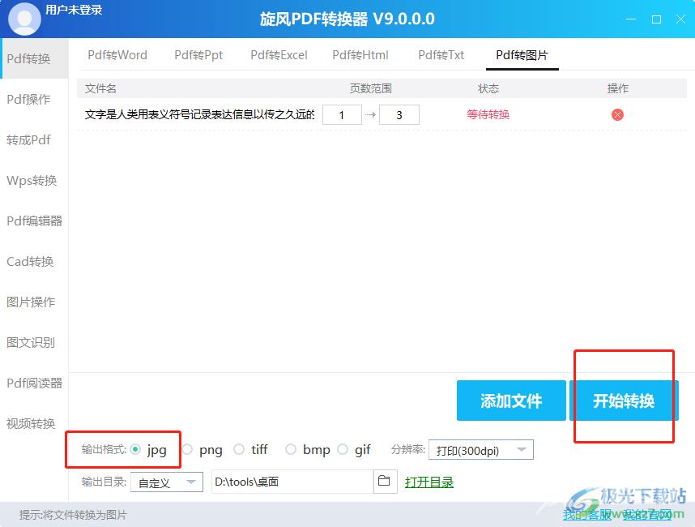
Task: Click the 打开目录 link
Action: click(429, 482)
